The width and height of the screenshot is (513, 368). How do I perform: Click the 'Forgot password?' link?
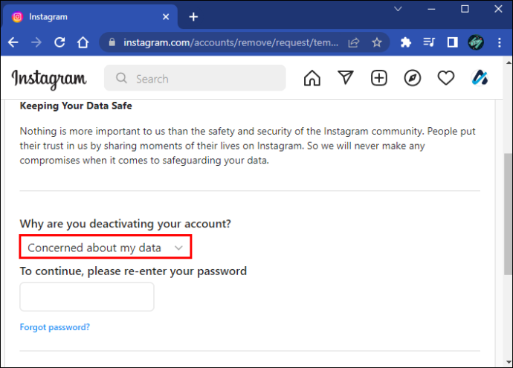54,327
